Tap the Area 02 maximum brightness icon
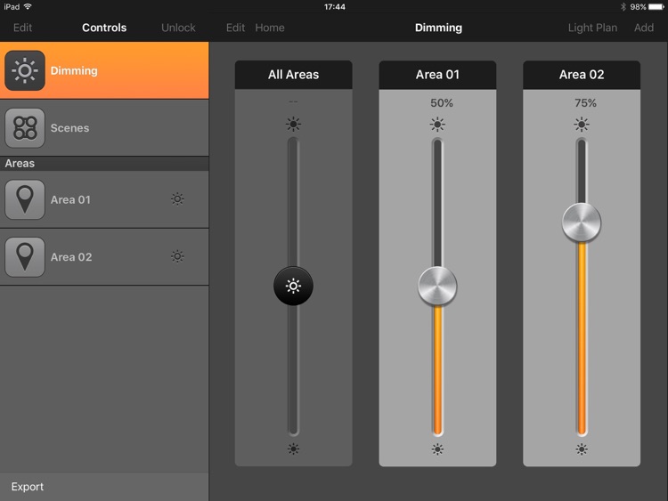Viewport: 668px width, 501px height. pos(581,125)
